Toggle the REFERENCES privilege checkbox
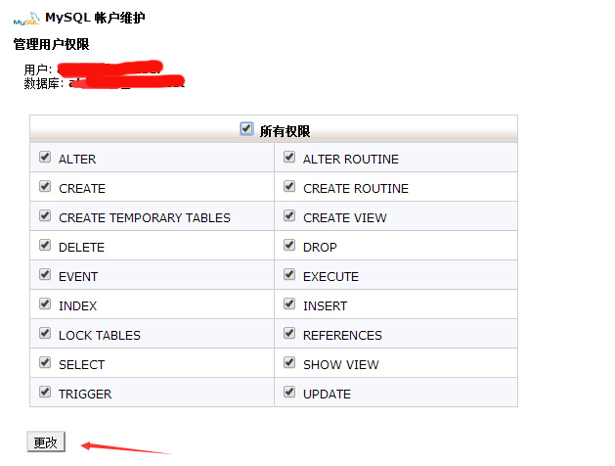This screenshot has width=615, height=466. [x=289, y=333]
